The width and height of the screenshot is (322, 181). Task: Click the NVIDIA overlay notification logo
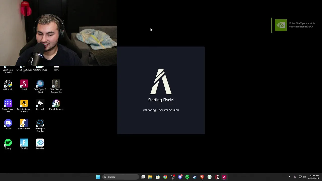(280, 25)
